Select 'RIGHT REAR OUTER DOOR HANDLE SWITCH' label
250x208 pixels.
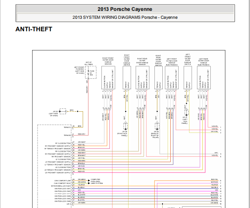[158, 60]
